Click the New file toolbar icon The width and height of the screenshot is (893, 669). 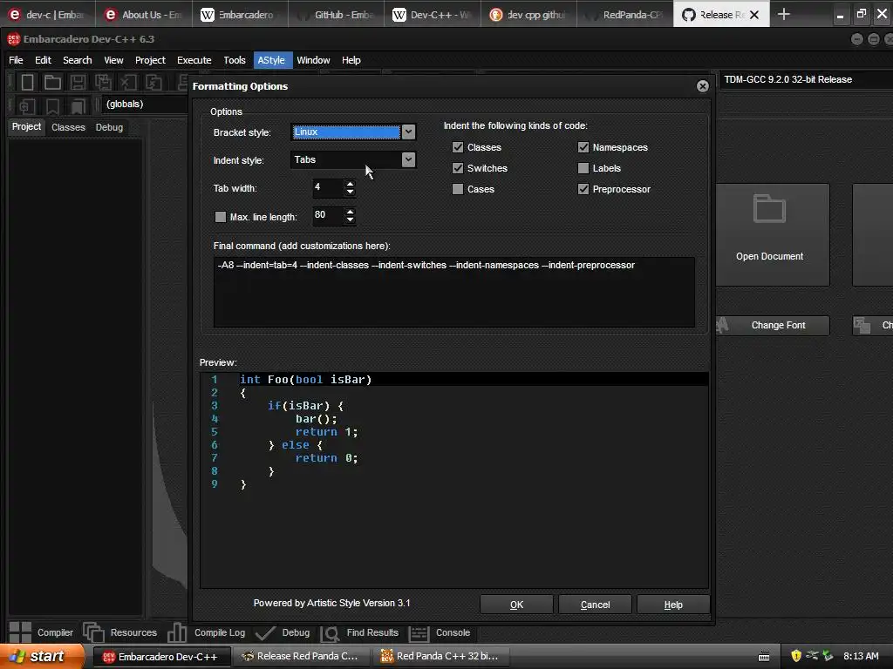tap(27, 83)
